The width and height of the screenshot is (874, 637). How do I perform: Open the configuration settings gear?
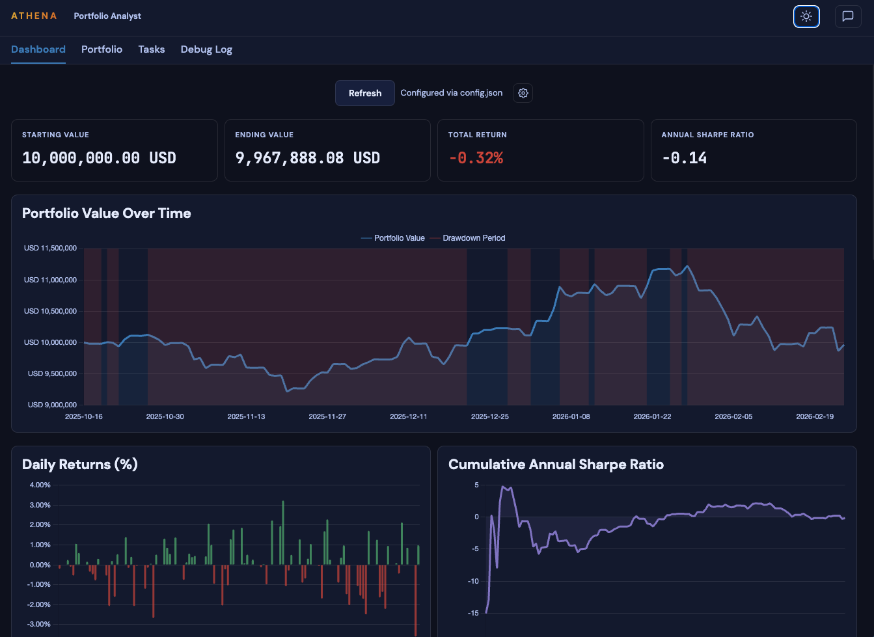(523, 92)
